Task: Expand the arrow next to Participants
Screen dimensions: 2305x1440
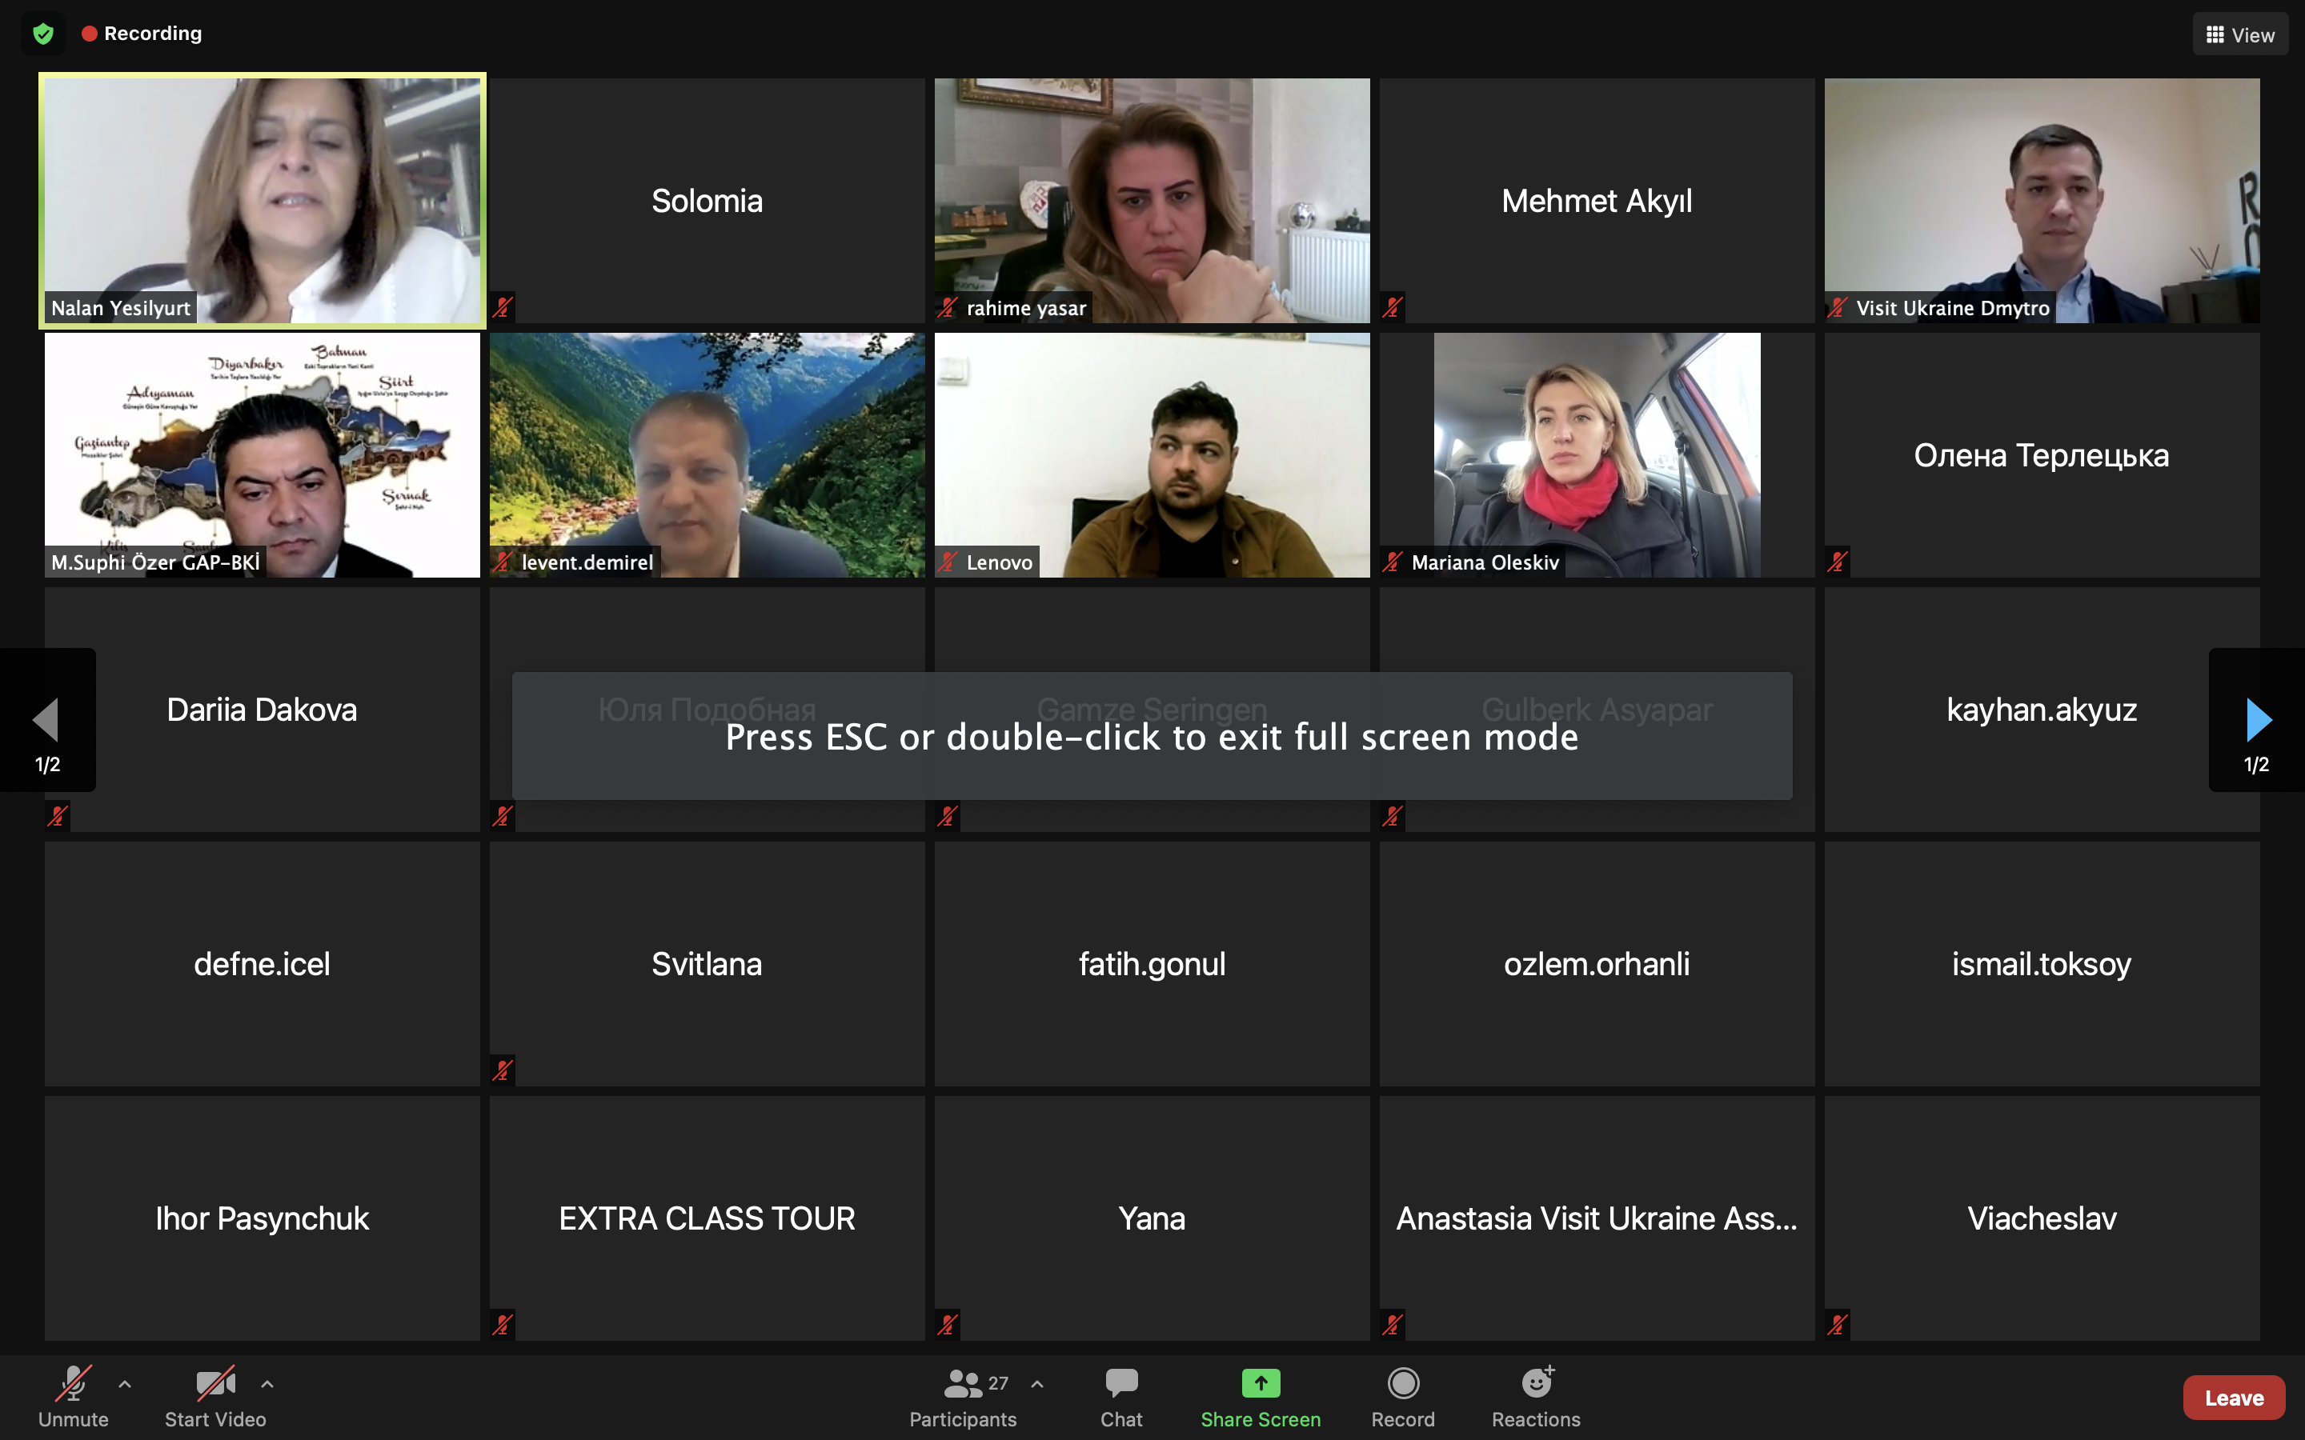Action: pos(1037,1384)
